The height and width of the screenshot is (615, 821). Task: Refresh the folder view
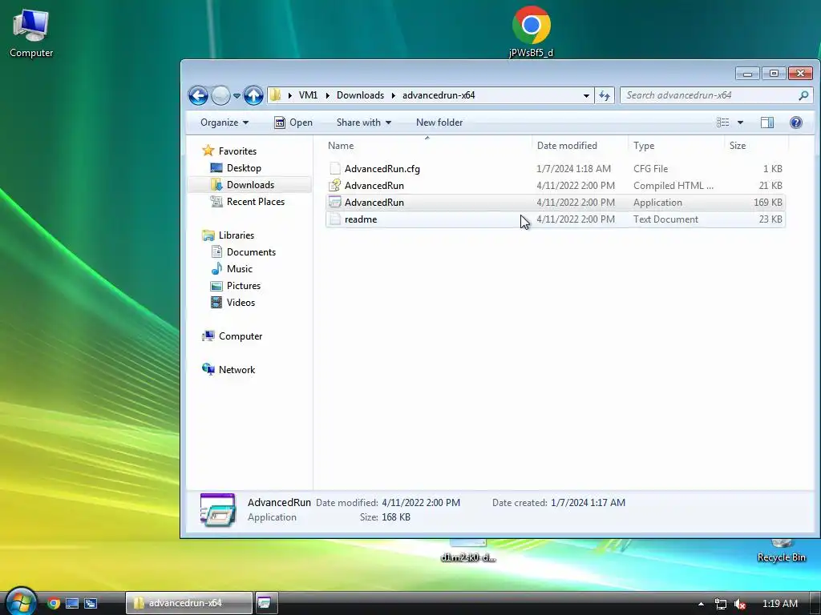(x=605, y=96)
